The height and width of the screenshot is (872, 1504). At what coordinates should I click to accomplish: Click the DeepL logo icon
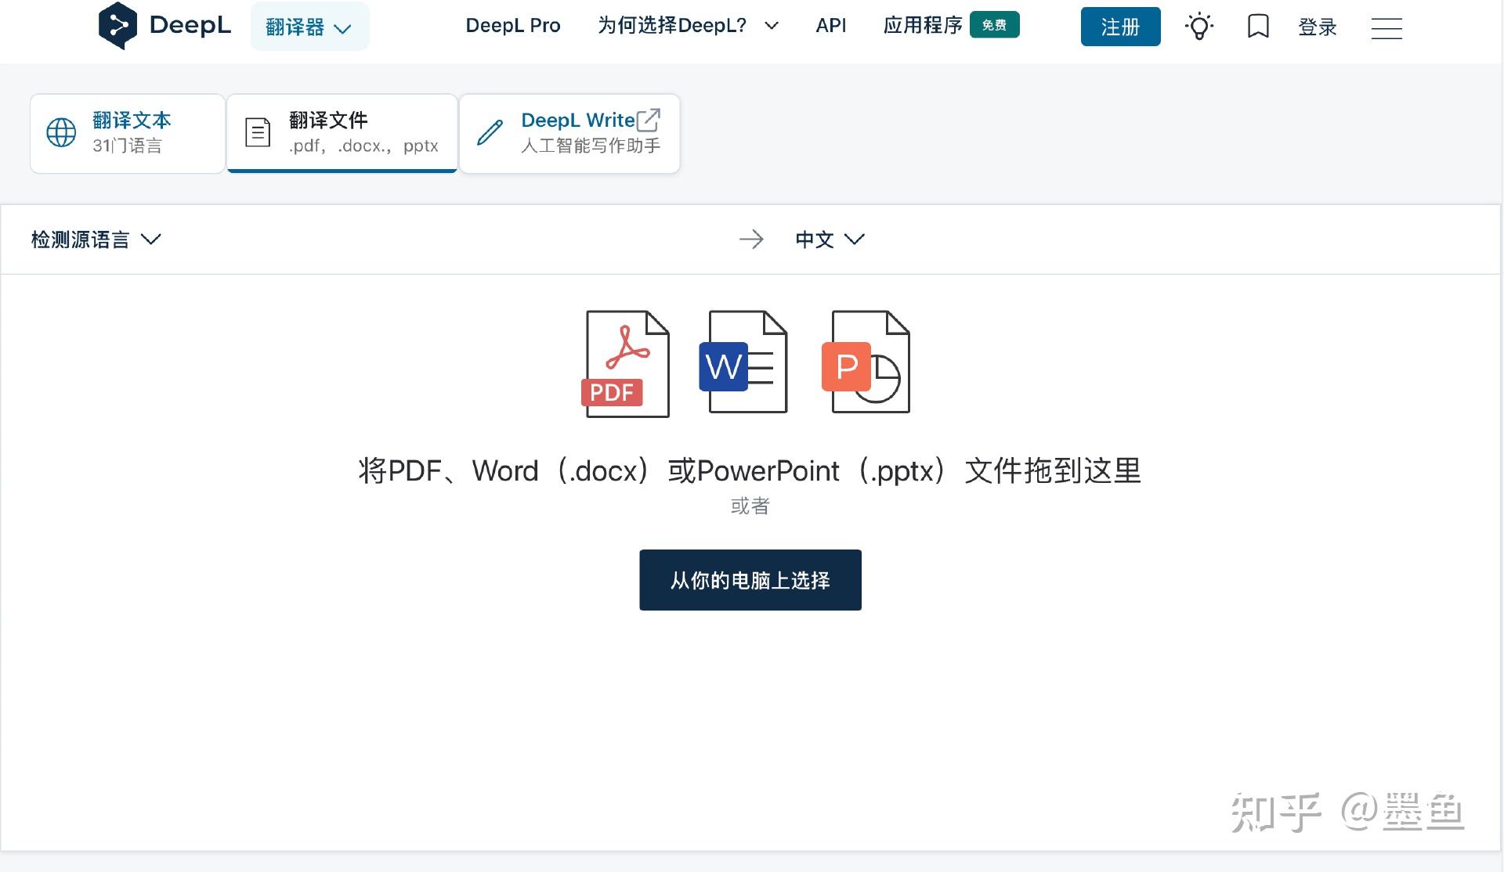[117, 26]
